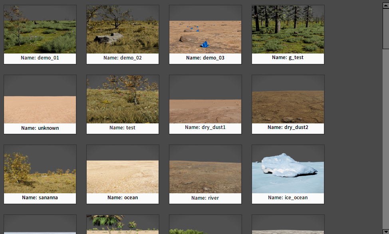Select the thumbnail image above 'Name: ocean'

tap(123, 169)
